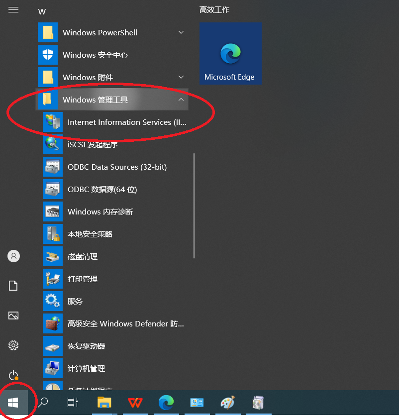The width and height of the screenshot is (399, 420).
Task: Open the 计算机管理 icon
Action: [53, 368]
